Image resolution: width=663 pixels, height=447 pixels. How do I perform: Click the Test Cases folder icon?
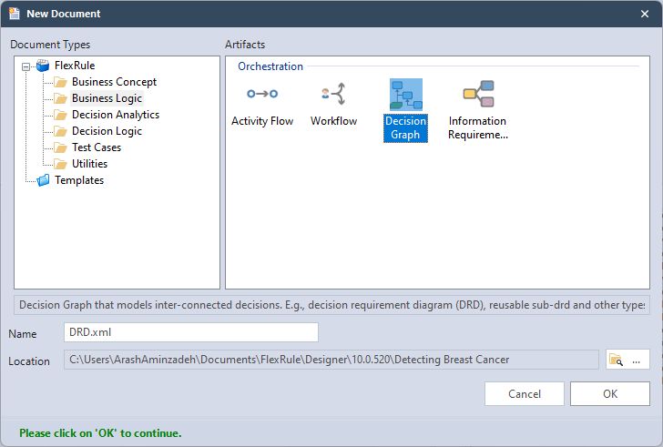coord(60,147)
